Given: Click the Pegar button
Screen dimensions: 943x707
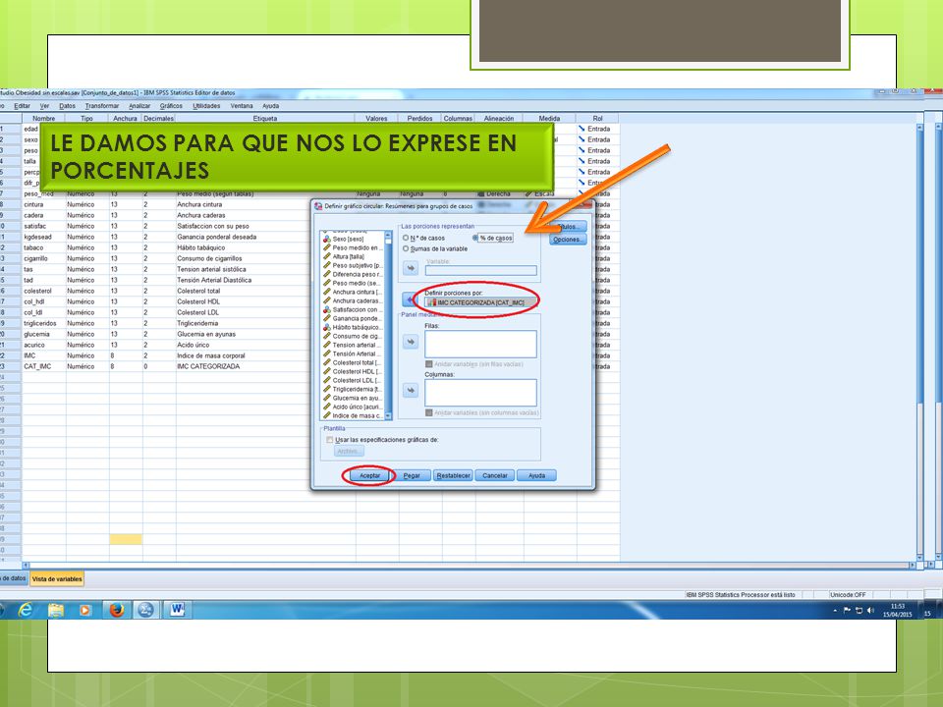Looking at the screenshot, I should 412,475.
